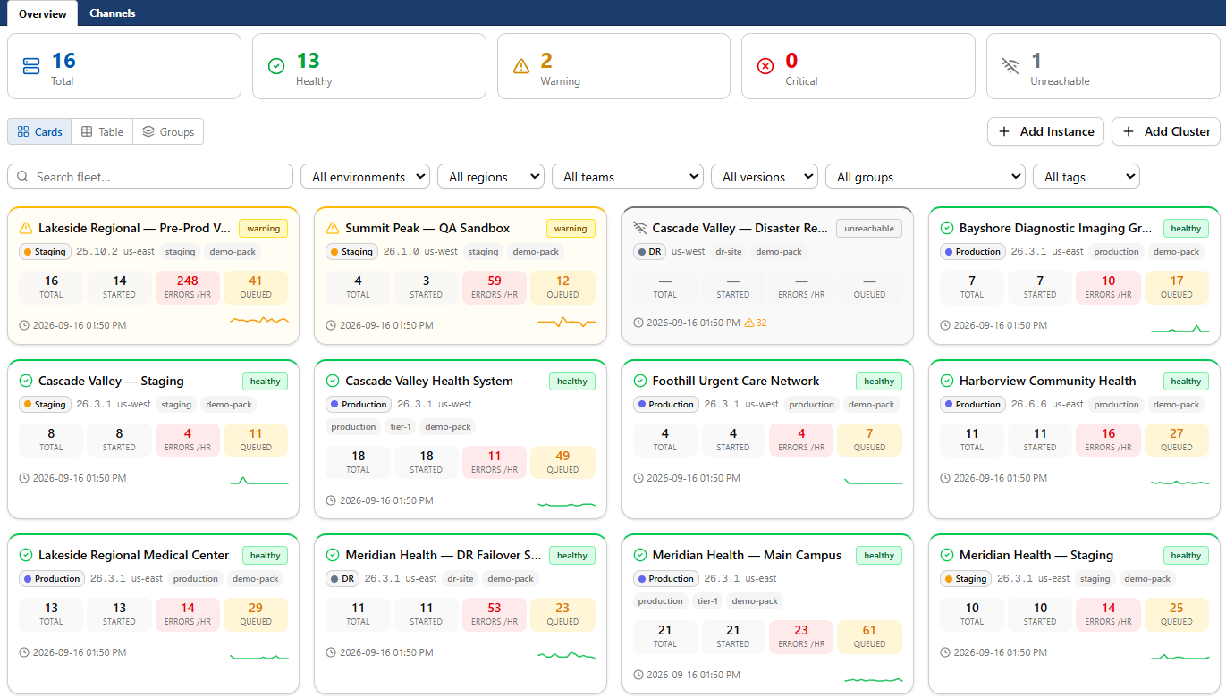Click the alert count 32 on Cascade Valley Disaster card

pyautogui.click(x=756, y=323)
